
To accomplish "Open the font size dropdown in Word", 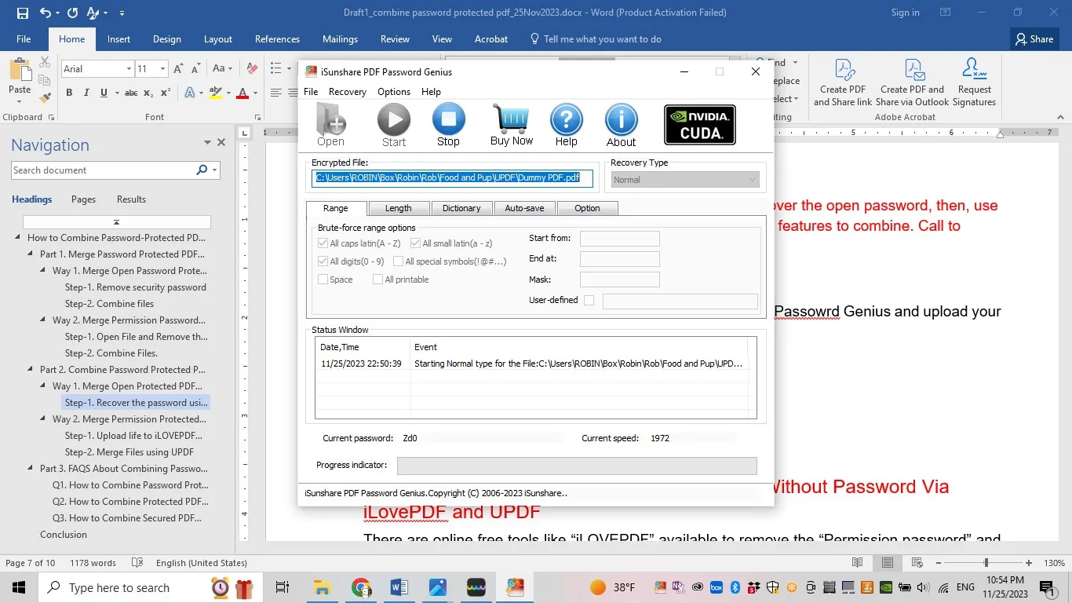I will coord(162,68).
